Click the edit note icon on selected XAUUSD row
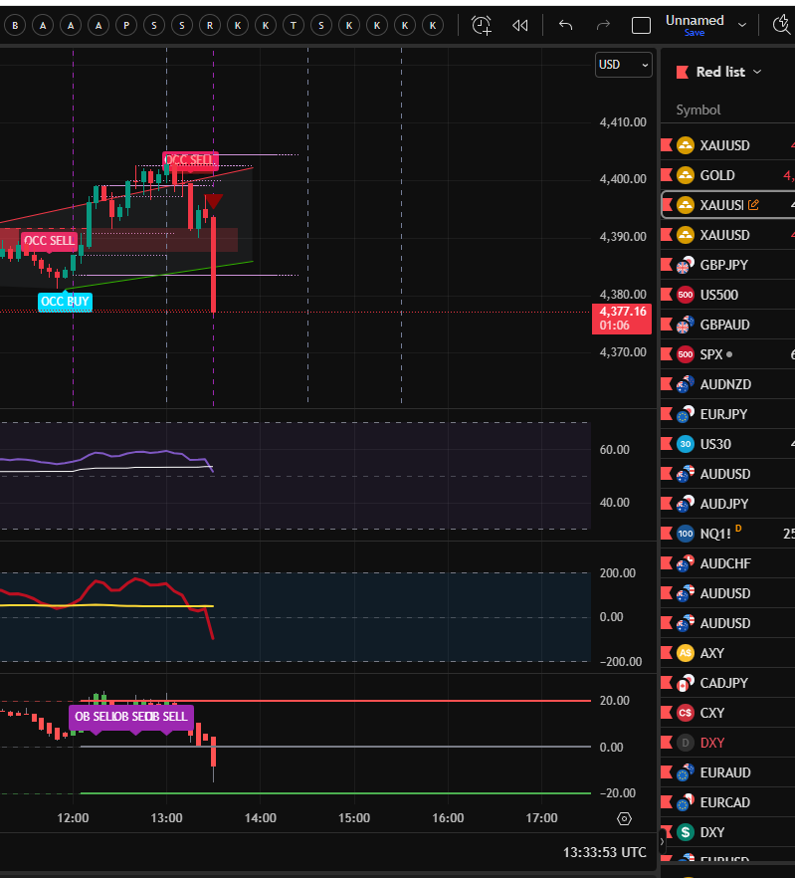The width and height of the screenshot is (795, 878). [753, 205]
